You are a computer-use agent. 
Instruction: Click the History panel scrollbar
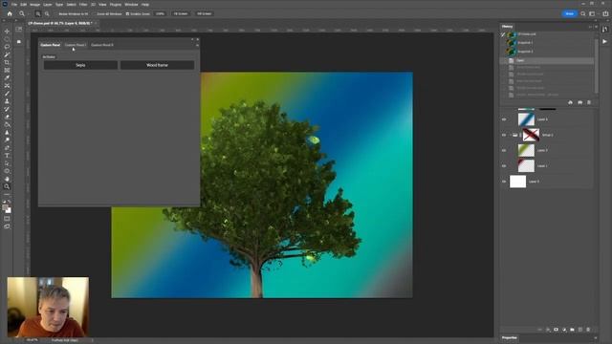click(596, 66)
